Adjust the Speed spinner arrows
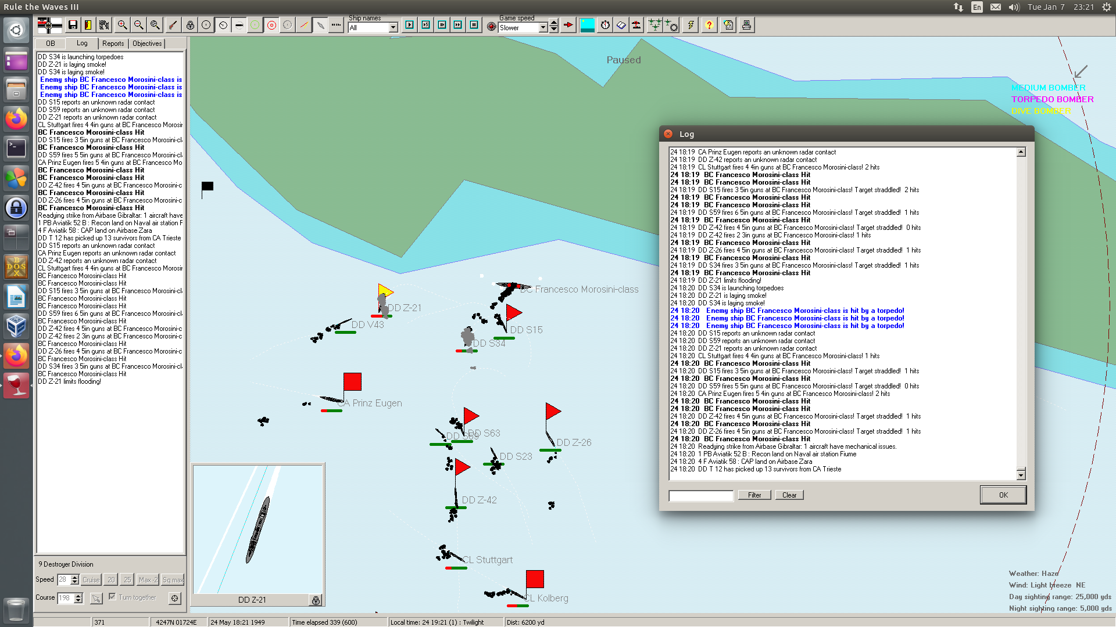 [x=75, y=580]
